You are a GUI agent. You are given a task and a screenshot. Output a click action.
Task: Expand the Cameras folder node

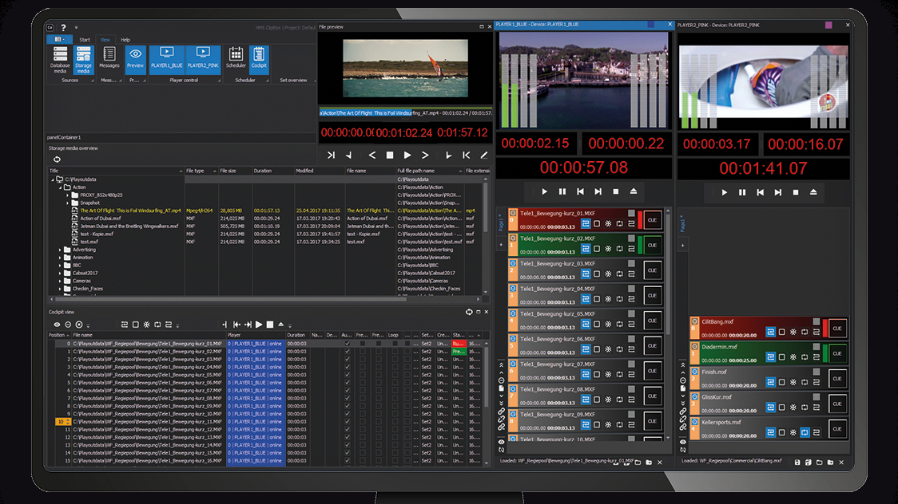click(x=61, y=281)
